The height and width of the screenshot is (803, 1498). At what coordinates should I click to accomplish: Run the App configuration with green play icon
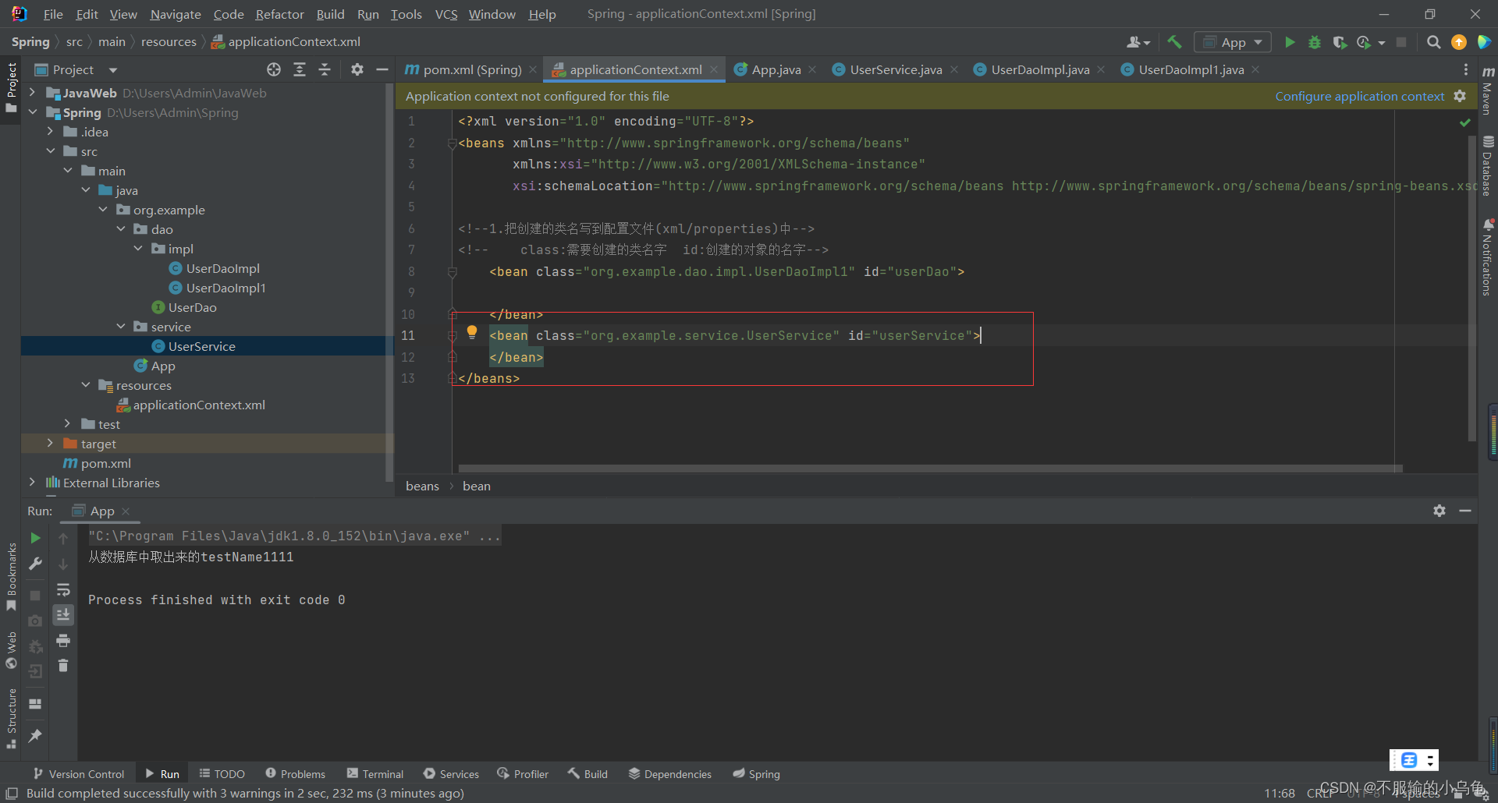pos(1290,42)
